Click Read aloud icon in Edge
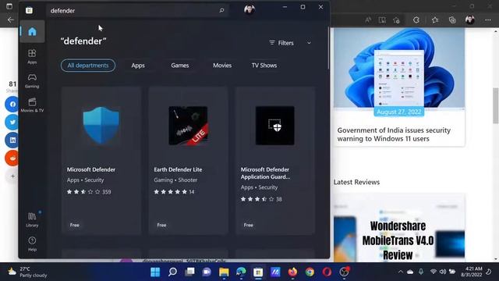Screen dimensions: 499x281 [x=368, y=20]
